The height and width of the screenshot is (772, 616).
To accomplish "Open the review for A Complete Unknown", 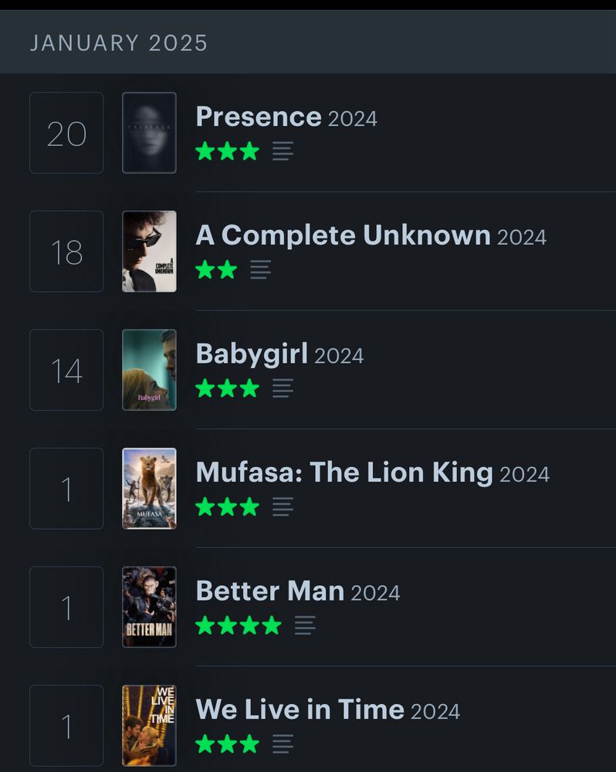I will (260, 271).
